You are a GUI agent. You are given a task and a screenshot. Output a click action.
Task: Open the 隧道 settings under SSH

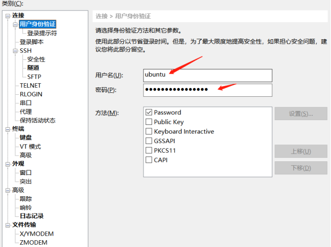[x=33, y=68]
